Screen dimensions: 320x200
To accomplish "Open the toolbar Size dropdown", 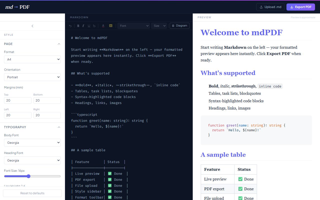I will (159, 26).
